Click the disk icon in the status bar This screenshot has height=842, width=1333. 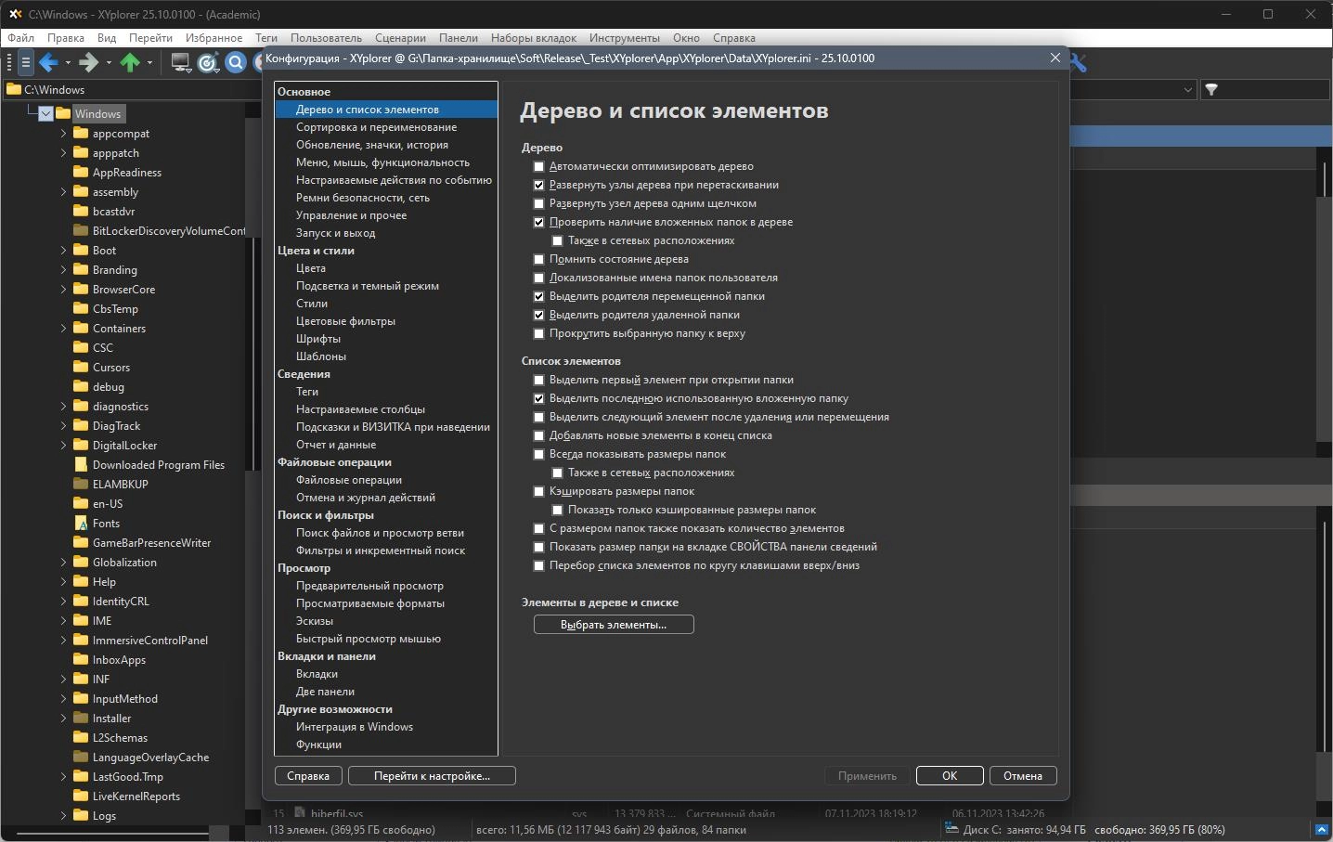[951, 829]
